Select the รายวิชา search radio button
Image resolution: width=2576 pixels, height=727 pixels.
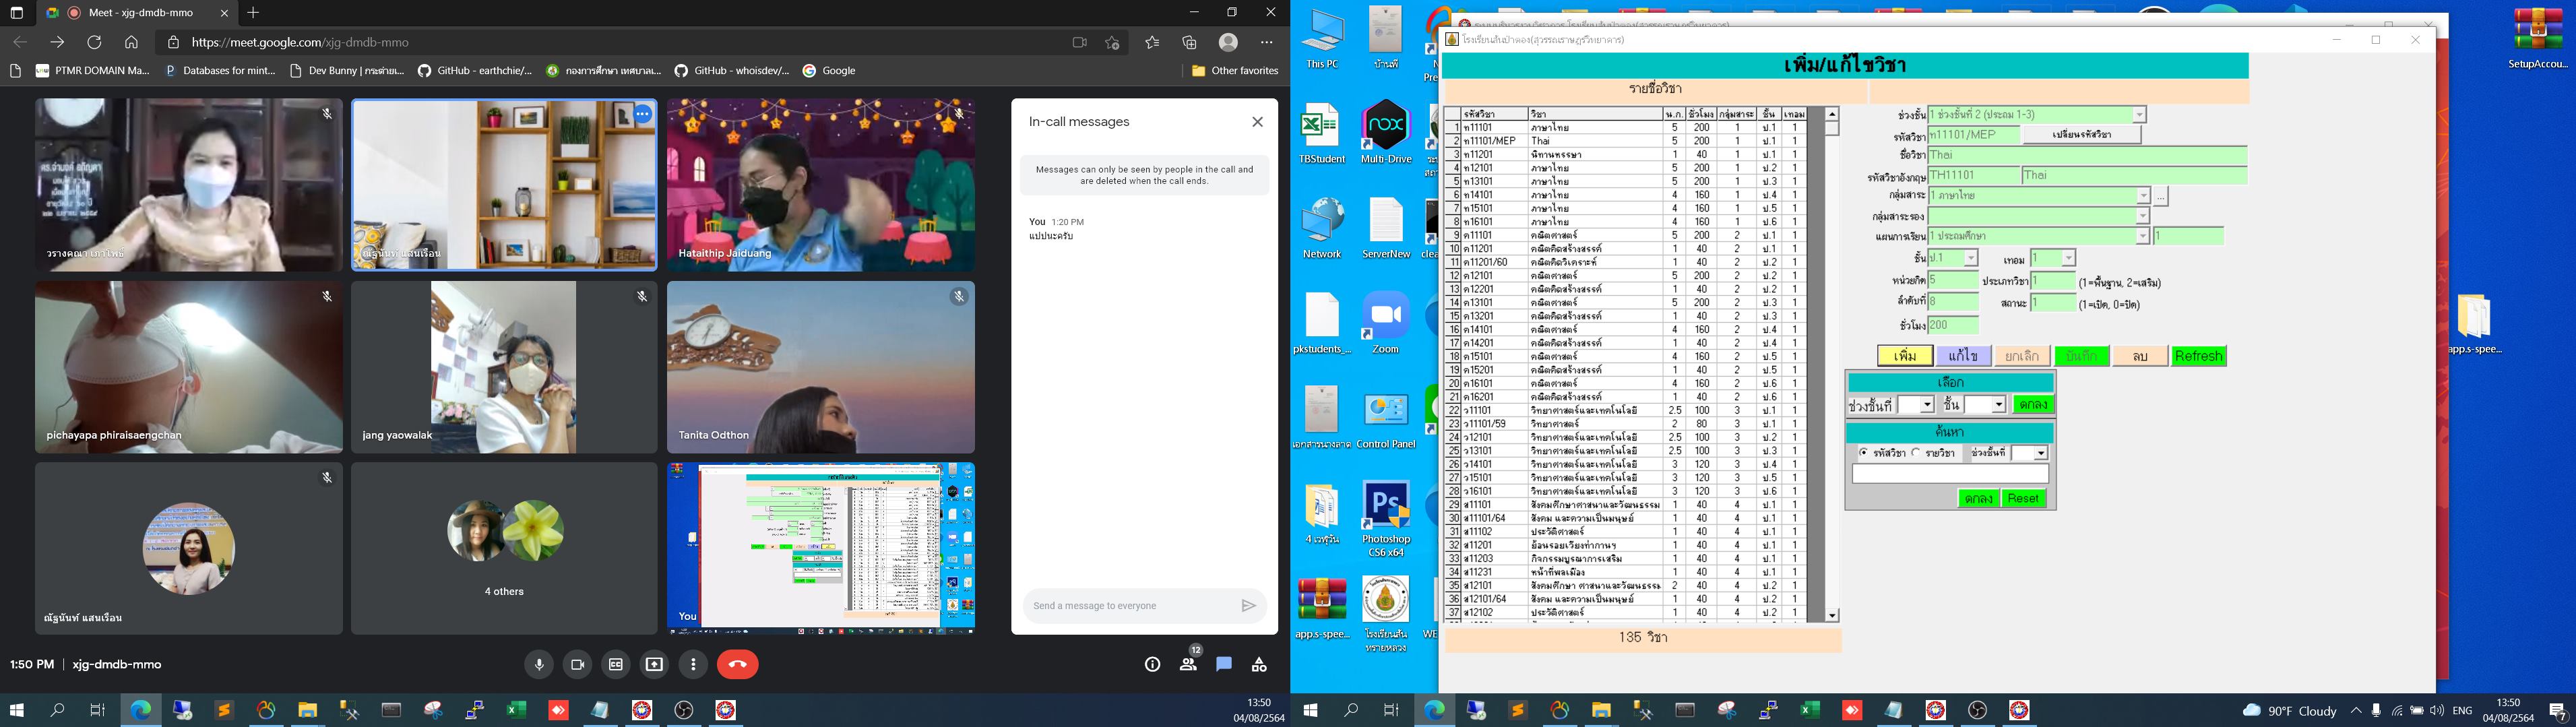pos(1916,453)
